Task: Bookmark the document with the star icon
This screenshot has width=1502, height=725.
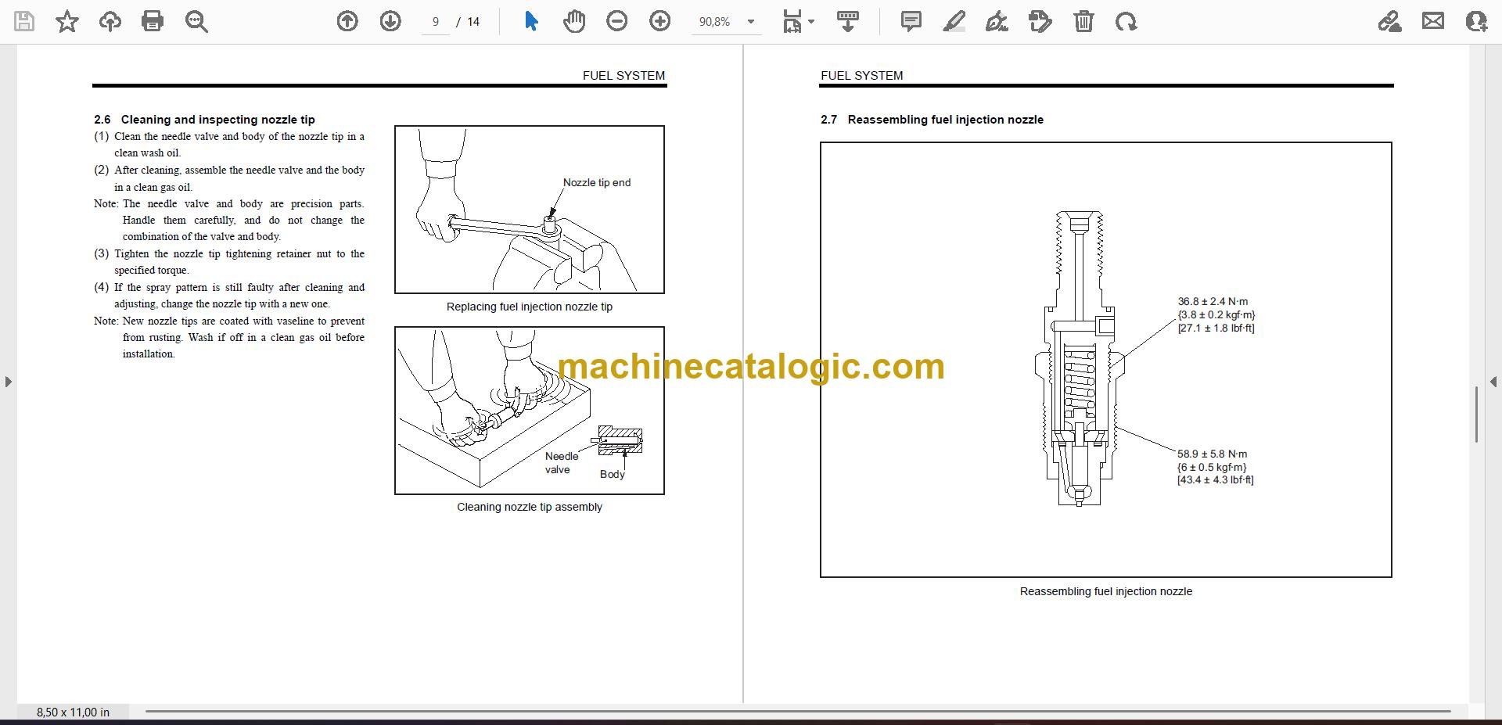Action: point(67,21)
